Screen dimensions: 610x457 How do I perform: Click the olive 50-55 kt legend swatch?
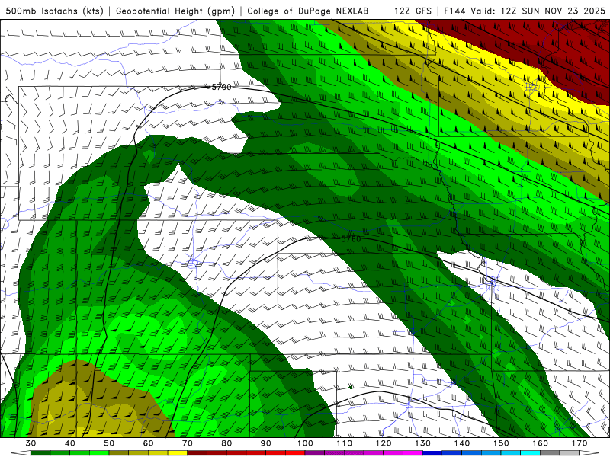[x=119, y=453]
